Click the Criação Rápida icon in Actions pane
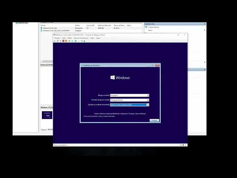Image resolution: width=237 pixels, height=178 pixels. pos(146,27)
